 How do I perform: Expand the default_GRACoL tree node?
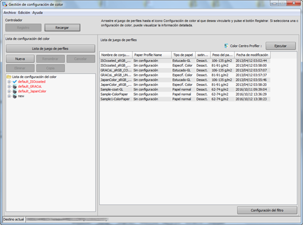coord(9,87)
